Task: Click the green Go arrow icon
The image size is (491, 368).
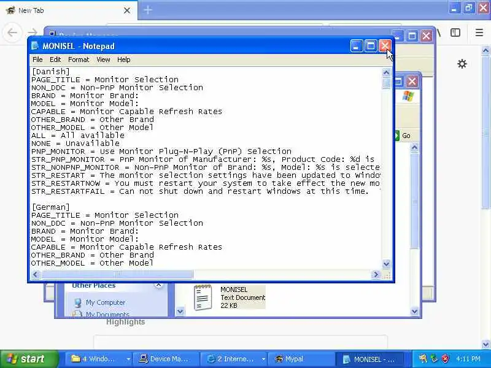Action: pos(396,136)
